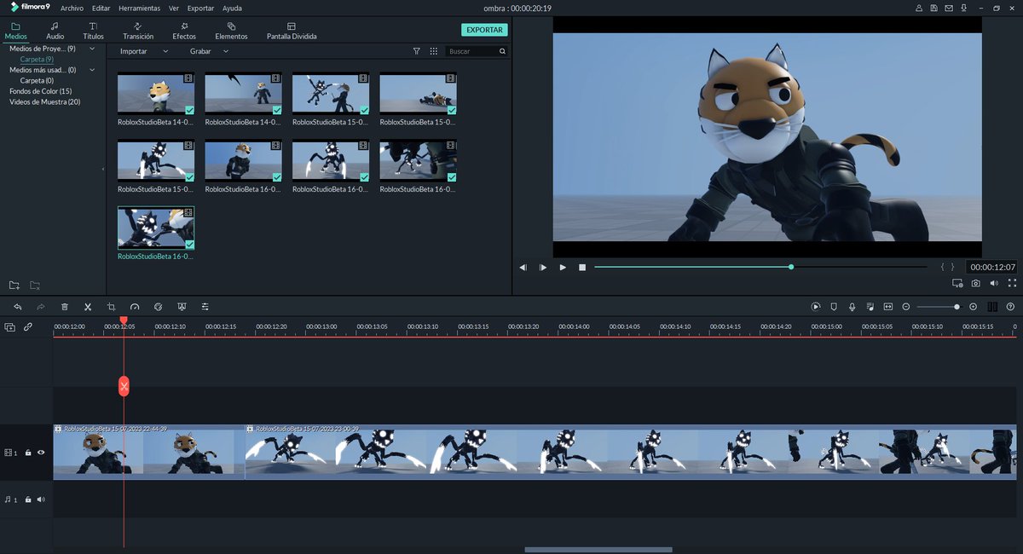
Task: Enter fullscreen preview mode
Action: pyautogui.click(x=1012, y=283)
